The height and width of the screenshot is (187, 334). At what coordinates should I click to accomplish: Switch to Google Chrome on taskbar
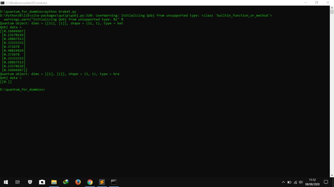point(90,182)
